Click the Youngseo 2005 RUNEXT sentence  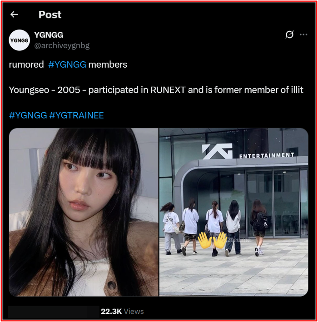tap(156, 90)
